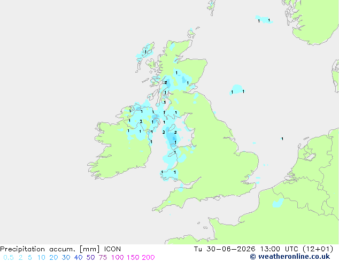
Task: Pick the 10 mm legend value
Action: click(x=41, y=258)
